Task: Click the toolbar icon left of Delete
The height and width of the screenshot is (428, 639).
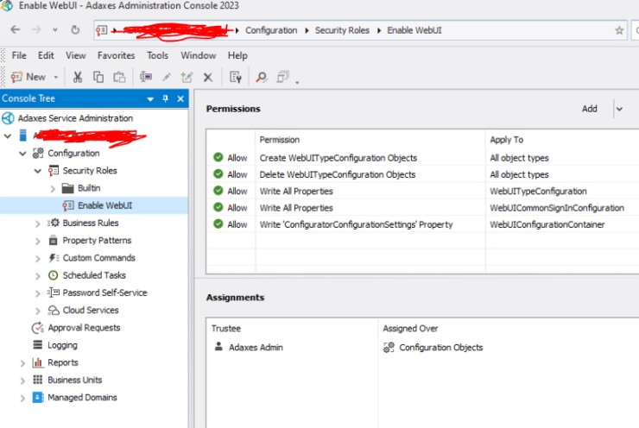Action: point(187,77)
